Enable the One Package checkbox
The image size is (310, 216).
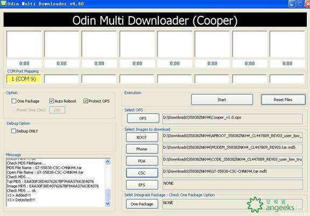click(x=14, y=101)
